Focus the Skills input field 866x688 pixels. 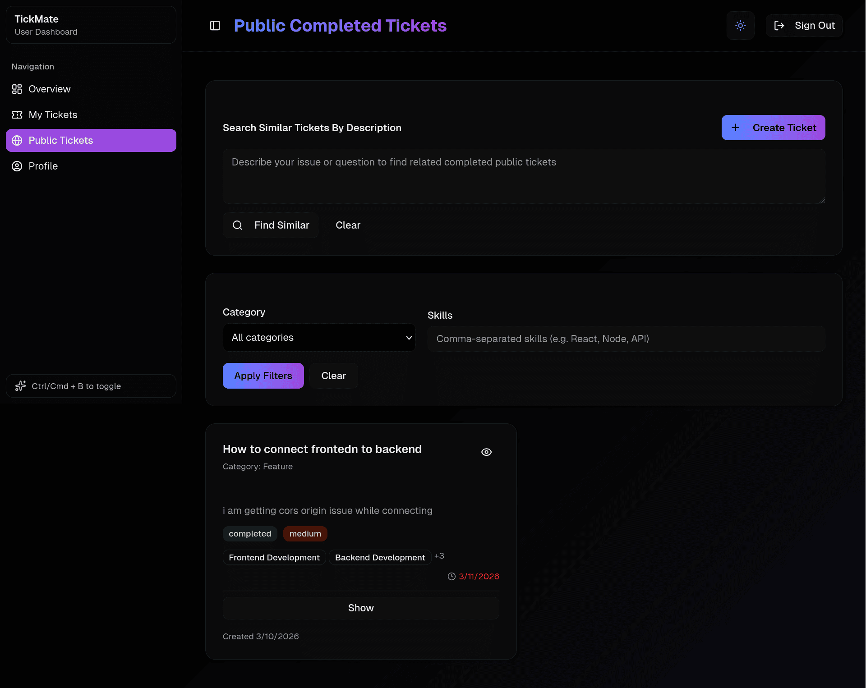(x=626, y=339)
